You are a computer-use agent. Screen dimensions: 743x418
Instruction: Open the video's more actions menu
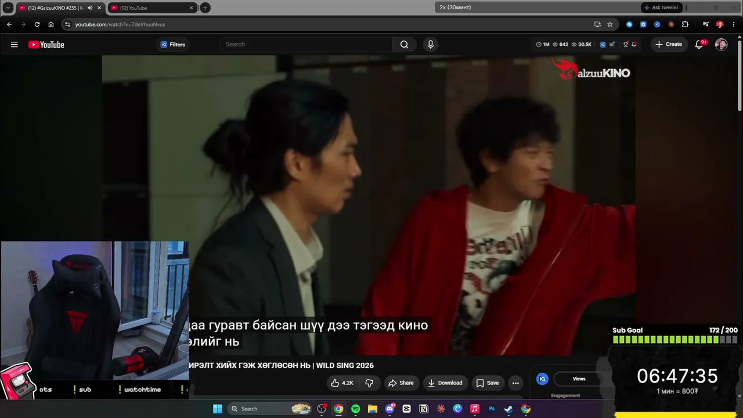coord(515,383)
